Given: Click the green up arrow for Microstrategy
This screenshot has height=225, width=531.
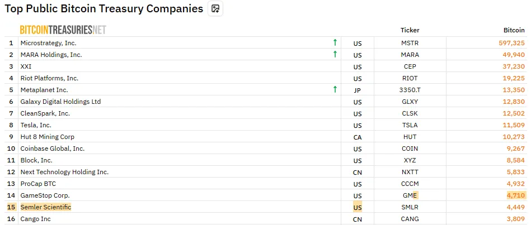Looking at the screenshot, I should (x=335, y=42).
